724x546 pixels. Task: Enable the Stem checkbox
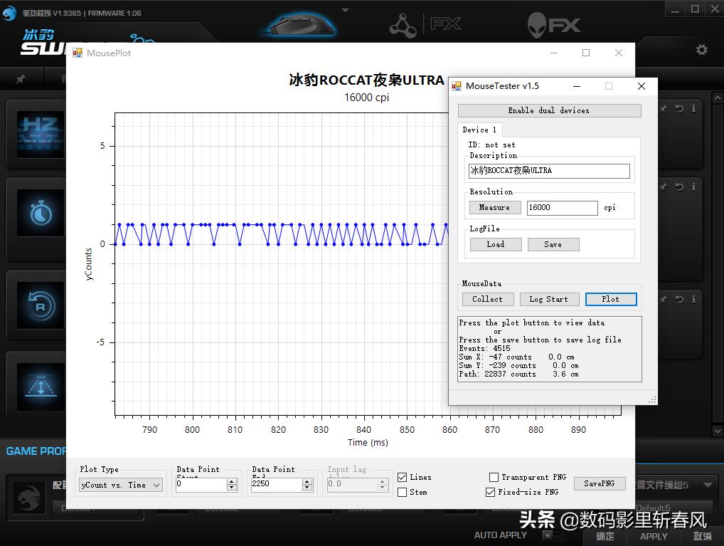(403, 492)
